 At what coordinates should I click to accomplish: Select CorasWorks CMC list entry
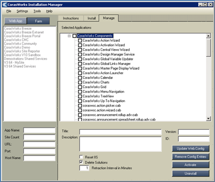(16, 40)
